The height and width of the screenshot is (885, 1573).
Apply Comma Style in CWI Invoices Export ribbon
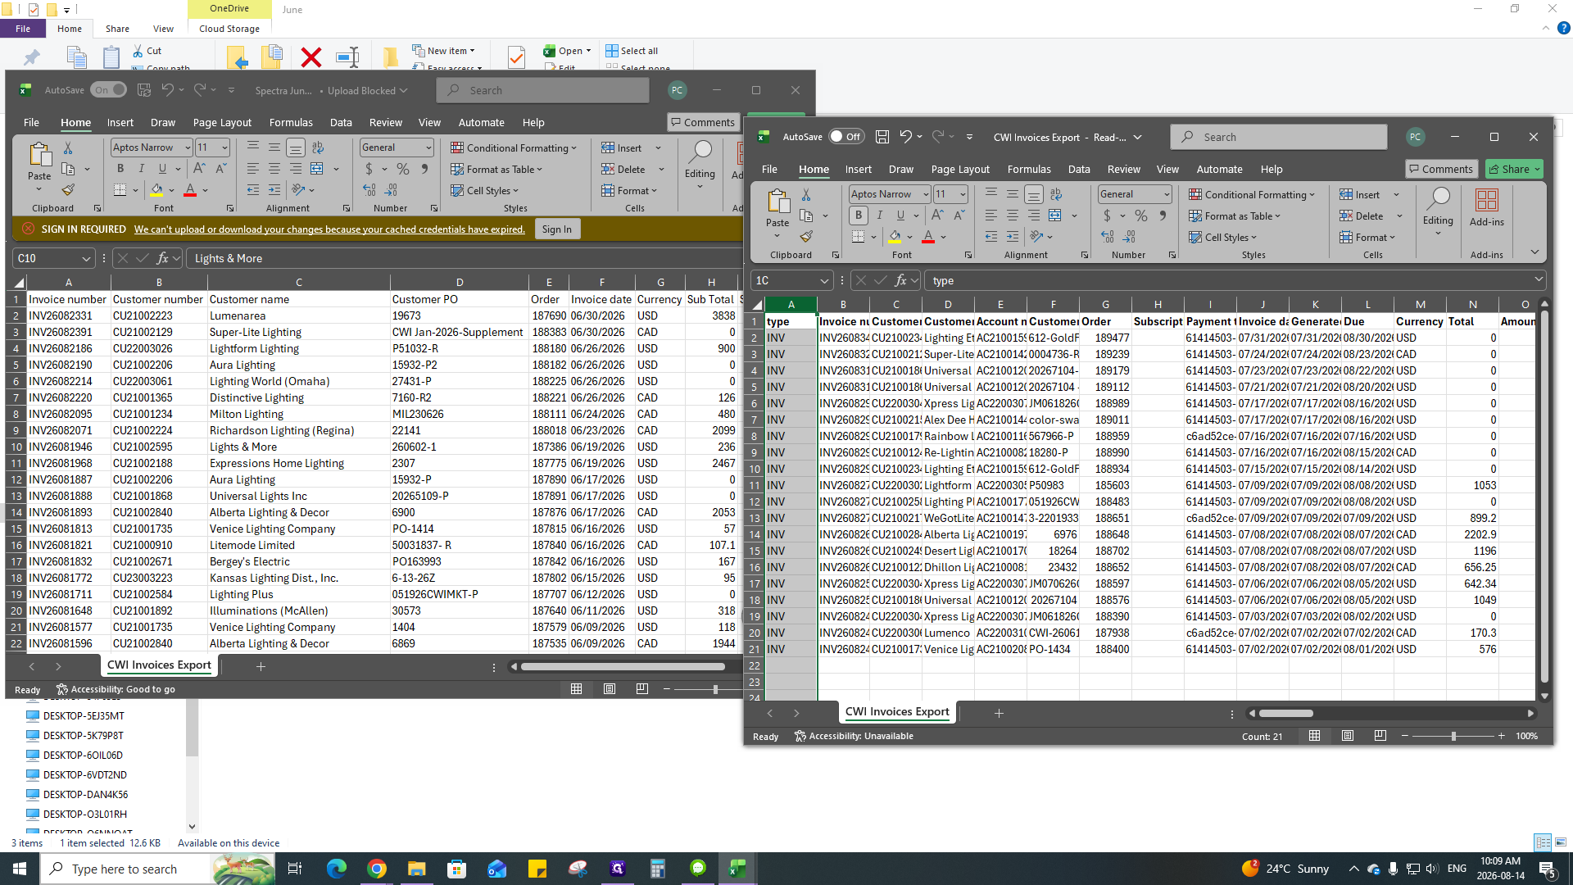point(1163,216)
